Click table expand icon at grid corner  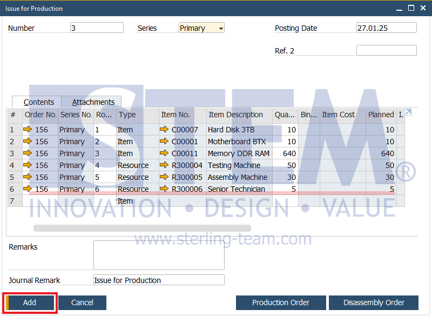coord(408,112)
